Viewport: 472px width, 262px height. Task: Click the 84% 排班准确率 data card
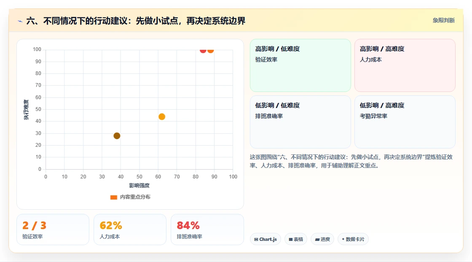pyautogui.click(x=207, y=230)
